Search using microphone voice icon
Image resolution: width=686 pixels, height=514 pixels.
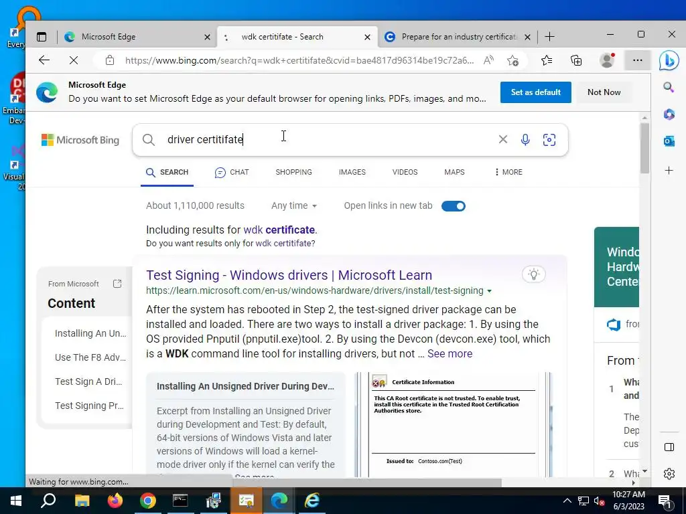click(x=525, y=139)
